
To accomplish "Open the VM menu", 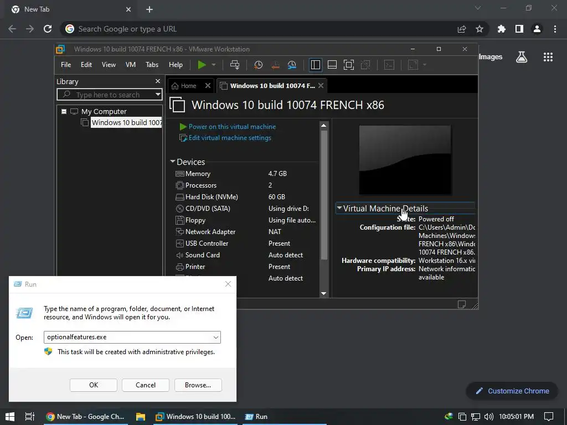I will tap(131, 65).
